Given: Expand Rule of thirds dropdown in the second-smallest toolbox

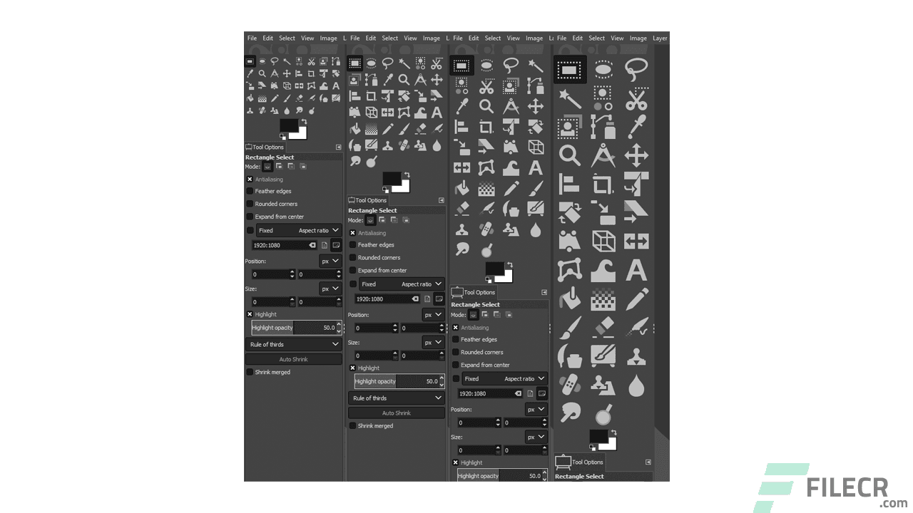Looking at the screenshot, I should [x=397, y=398].
